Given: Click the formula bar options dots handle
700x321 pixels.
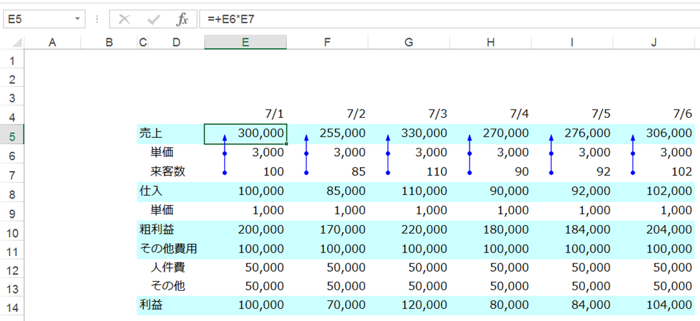Looking at the screenshot, I should (x=97, y=19).
